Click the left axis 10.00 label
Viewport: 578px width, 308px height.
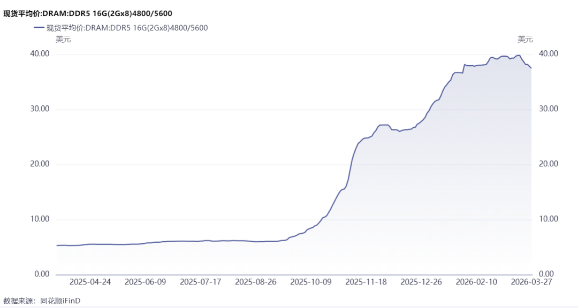[40, 219]
